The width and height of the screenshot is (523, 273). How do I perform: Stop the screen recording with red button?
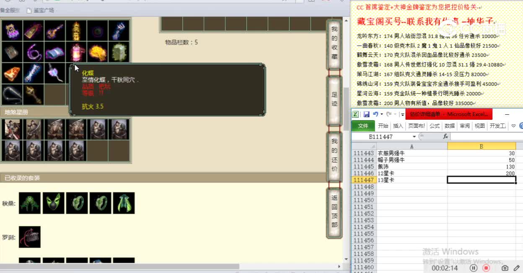click(x=486, y=268)
